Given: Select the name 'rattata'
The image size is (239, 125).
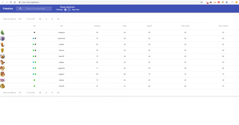Looking at the screenshot, I should pyautogui.click(x=61, y=80).
